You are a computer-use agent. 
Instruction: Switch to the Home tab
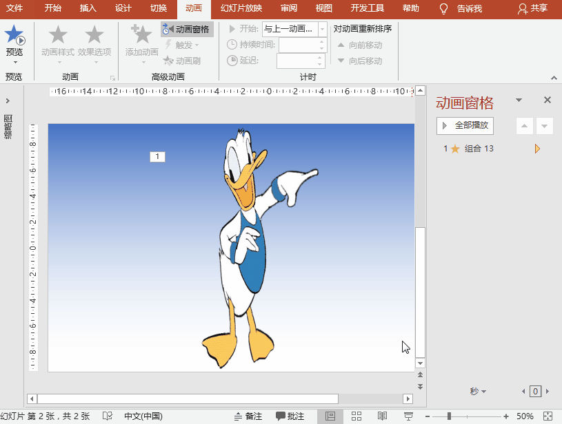coord(52,8)
